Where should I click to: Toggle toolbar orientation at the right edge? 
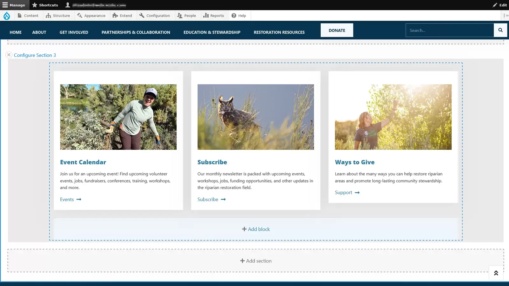coord(506,16)
